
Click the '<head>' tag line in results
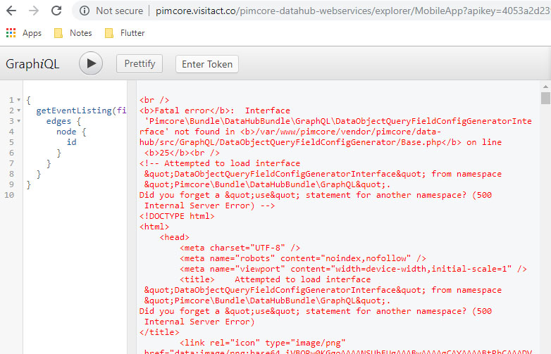click(x=174, y=237)
